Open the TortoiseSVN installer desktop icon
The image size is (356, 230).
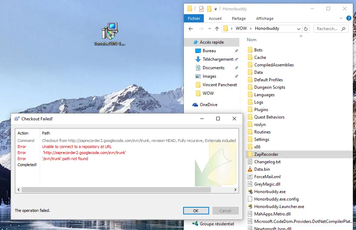pos(110,34)
